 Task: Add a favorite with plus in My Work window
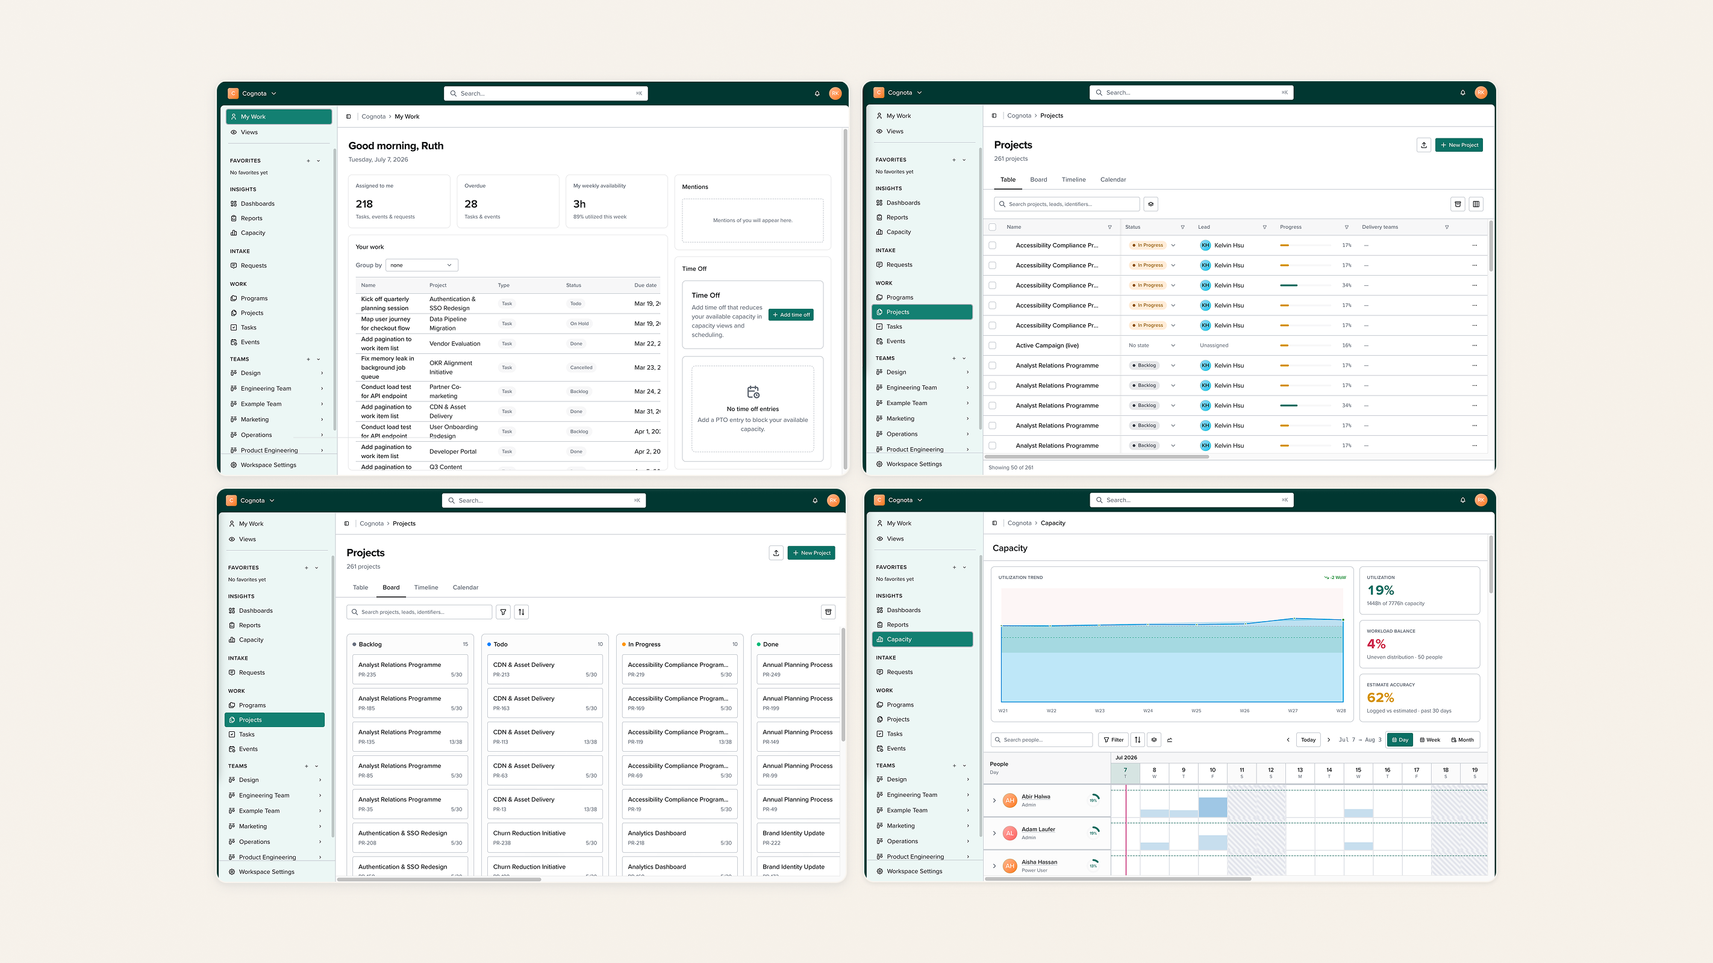(x=308, y=161)
